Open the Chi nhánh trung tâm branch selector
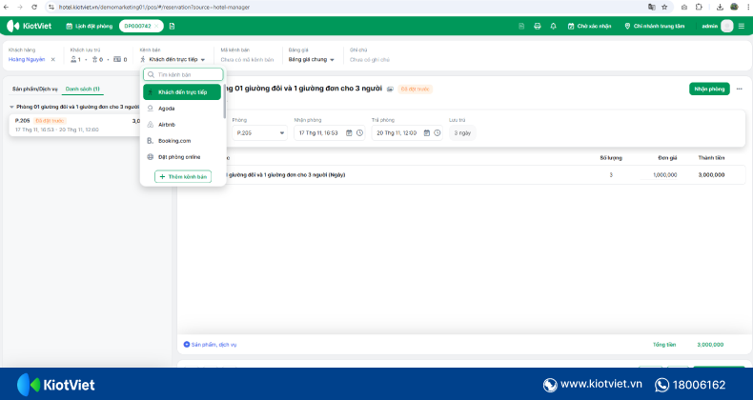This screenshot has width=753, height=400. [x=655, y=26]
